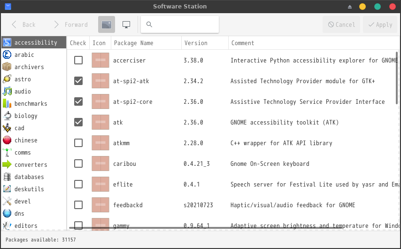Click the comment 'Gnome On-Screen keyboard'
This screenshot has width=401, height=249.
[270, 163]
